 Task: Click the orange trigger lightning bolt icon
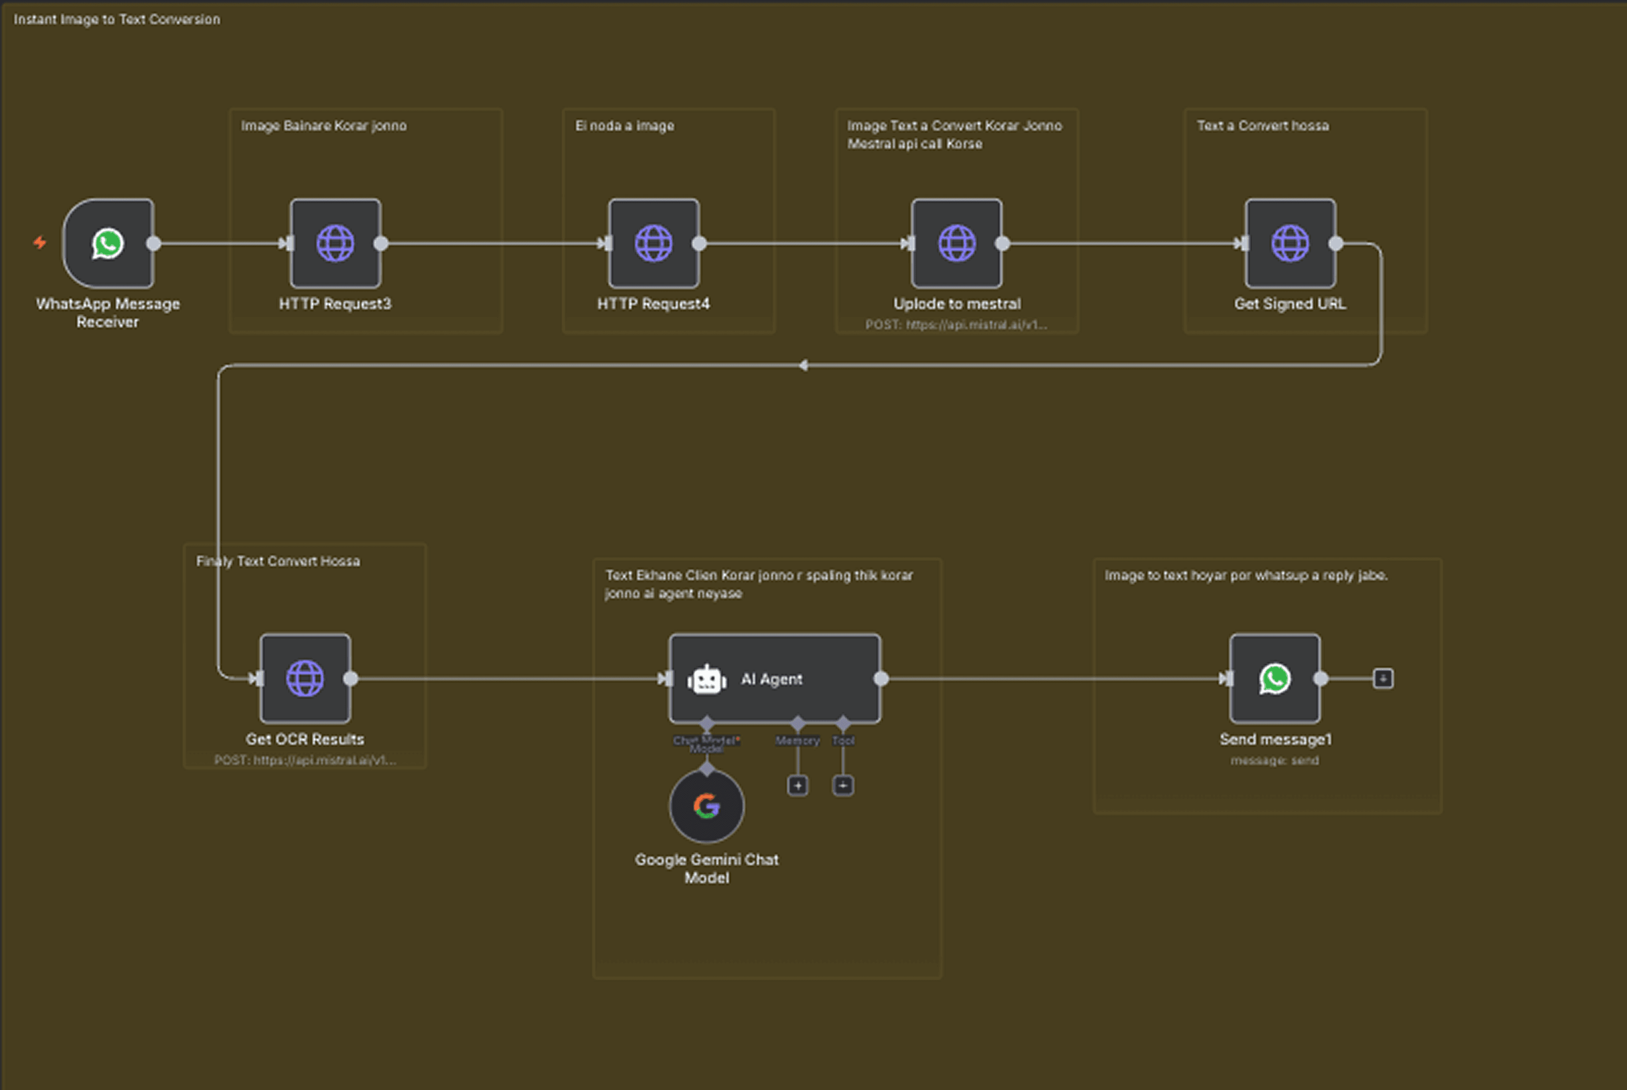(x=40, y=243)
